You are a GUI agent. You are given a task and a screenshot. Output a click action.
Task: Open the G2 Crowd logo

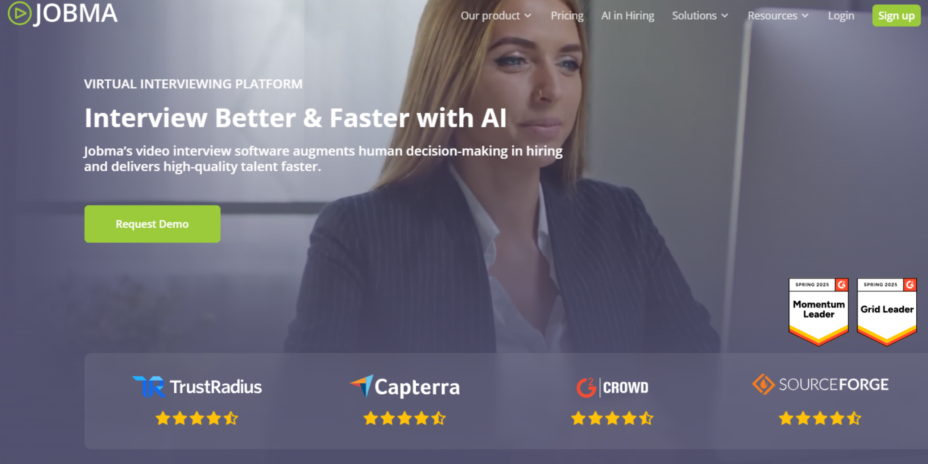tap(612, 388)
